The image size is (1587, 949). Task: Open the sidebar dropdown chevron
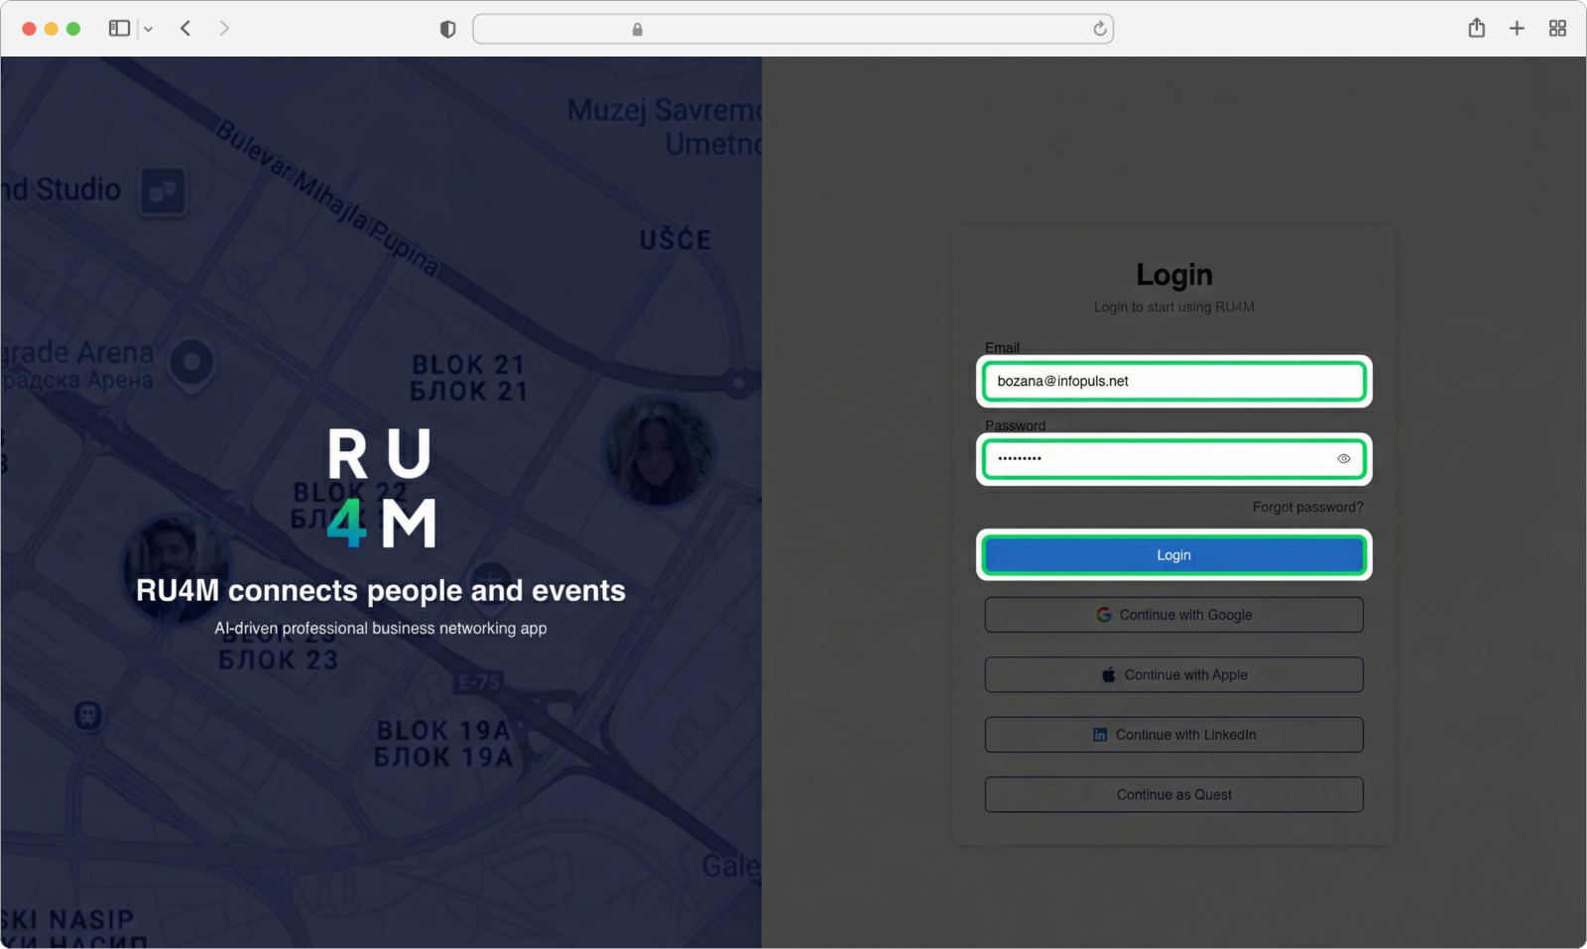click(x=149, y=30)
